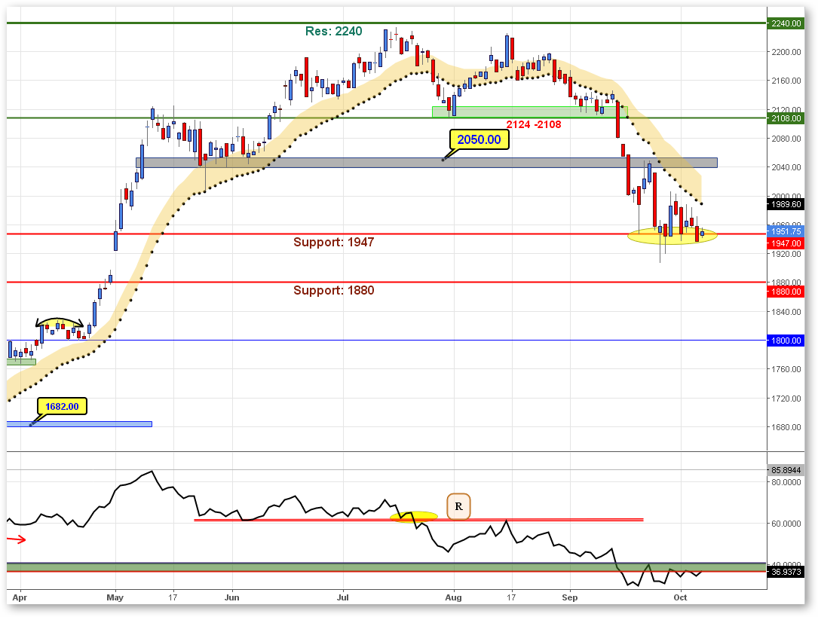The height and width of the screenshot is (617, 818).
Task: Click the 2080.00 price axis label
Action: click(786, 139)
